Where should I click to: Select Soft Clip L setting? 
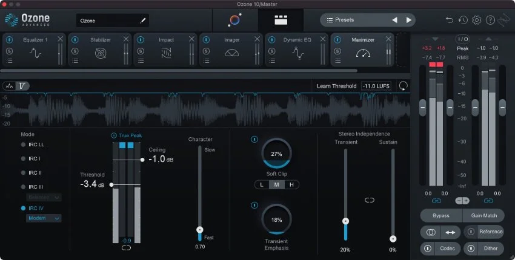tap(262, 184)
